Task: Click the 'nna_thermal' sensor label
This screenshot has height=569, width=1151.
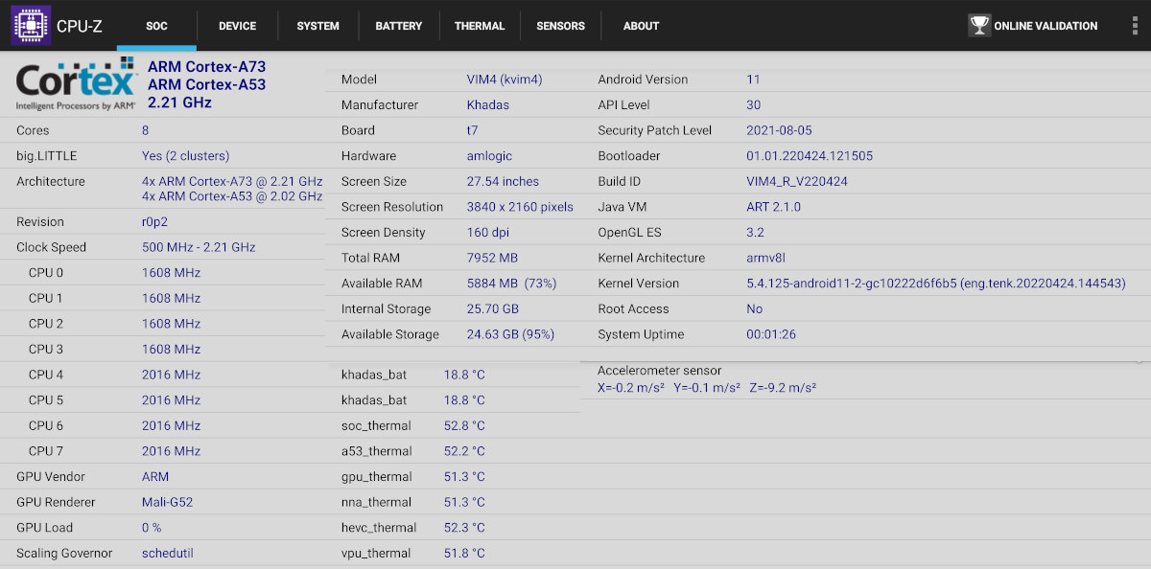Action: (x=376, y=502)
